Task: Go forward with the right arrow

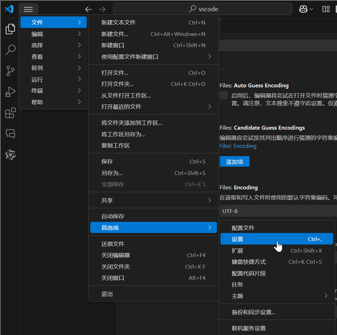Action: (102, 9)
